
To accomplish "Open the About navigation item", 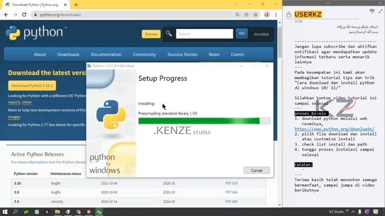I will pos(40,55).
